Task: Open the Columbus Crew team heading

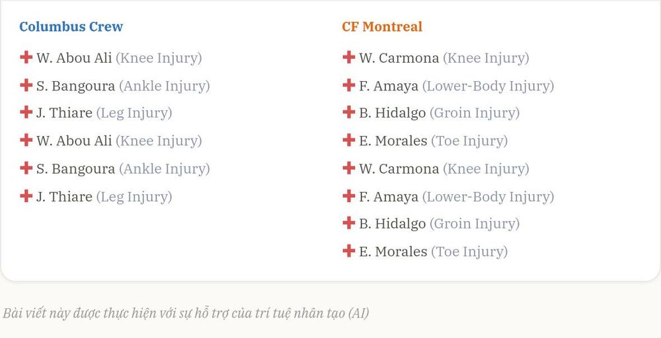Action: tap(71, 26)
